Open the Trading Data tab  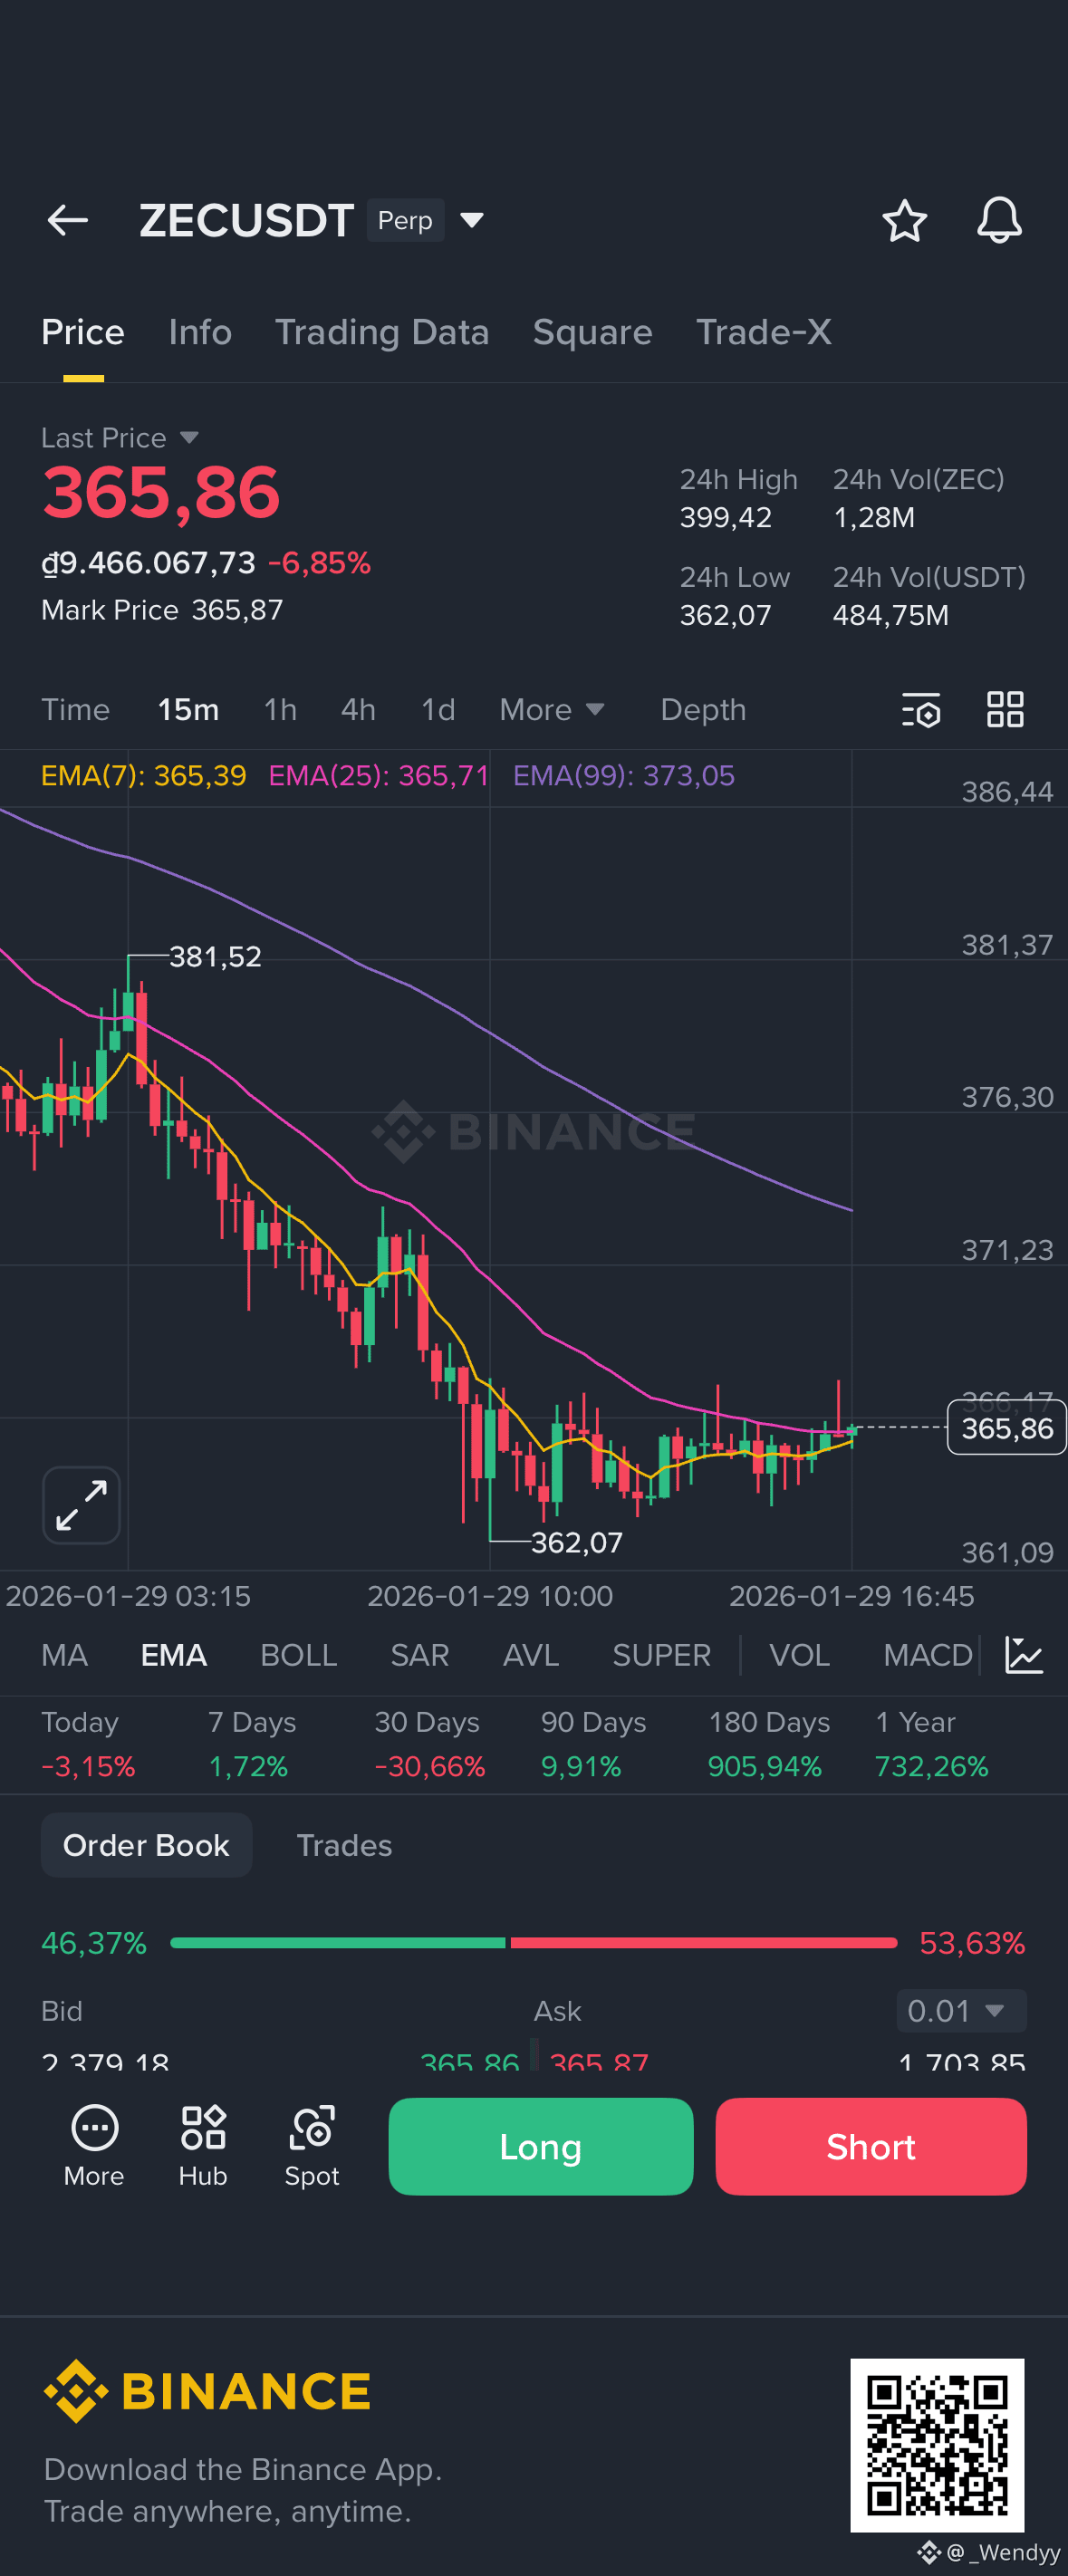click(x=382, y=332)
